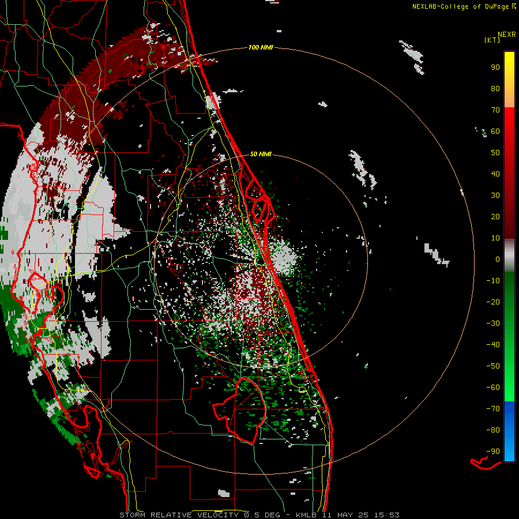
Task: Click the positive 20 scale value
Action: click(x=495, y=217)
